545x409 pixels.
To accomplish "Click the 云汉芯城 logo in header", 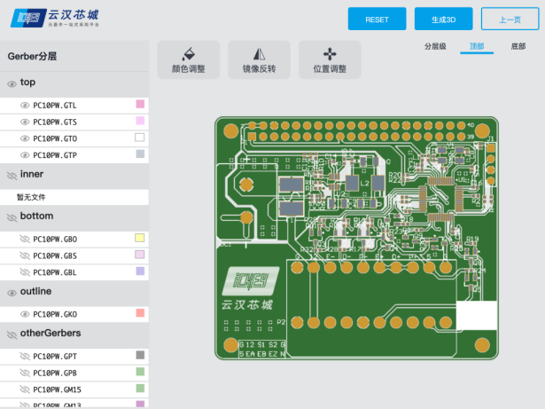I will click(x=55, y=19).
